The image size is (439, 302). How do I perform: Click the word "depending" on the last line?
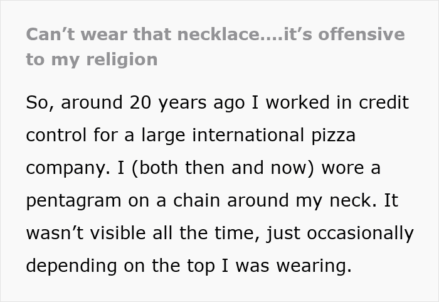pos(71,266)
